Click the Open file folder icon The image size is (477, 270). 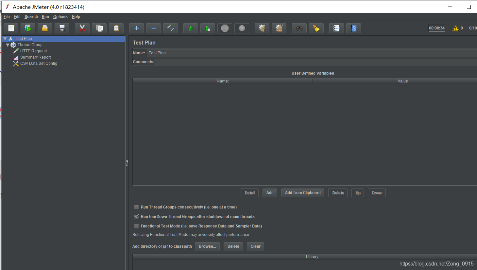45,28
